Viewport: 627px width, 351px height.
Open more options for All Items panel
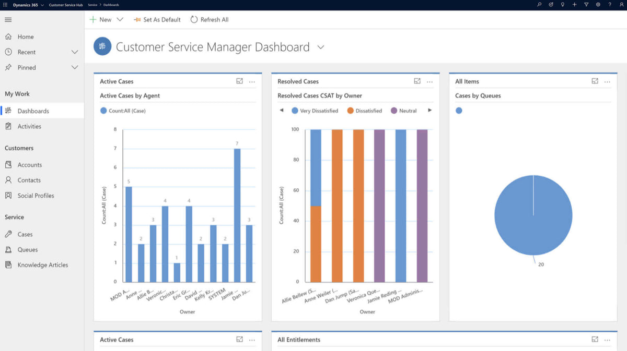pos(607,81)
